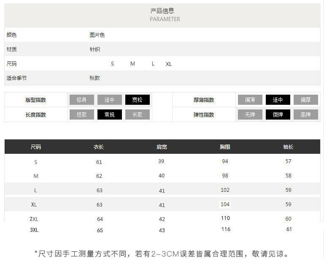Click size XL in the 尺码 parameter row
This screenshot has height=259, width=324.
[x=169, y=64]
